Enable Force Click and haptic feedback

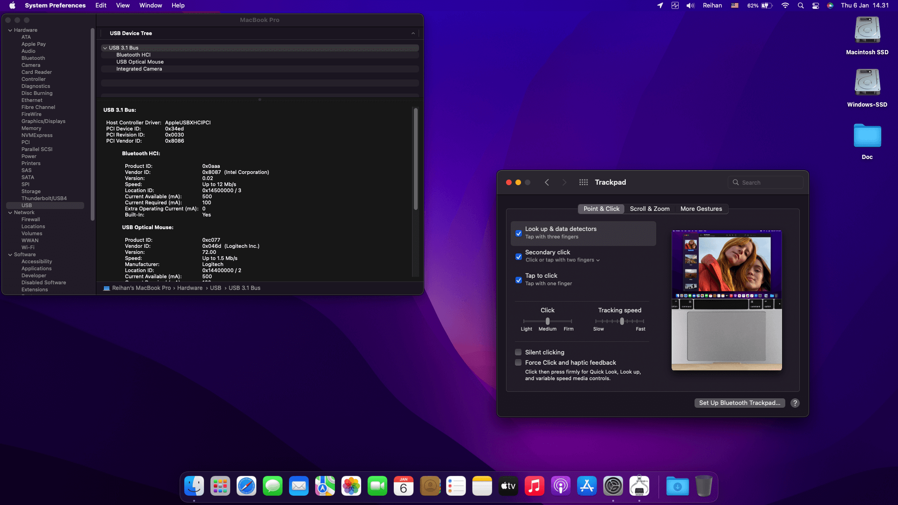(x=518, y=362)
